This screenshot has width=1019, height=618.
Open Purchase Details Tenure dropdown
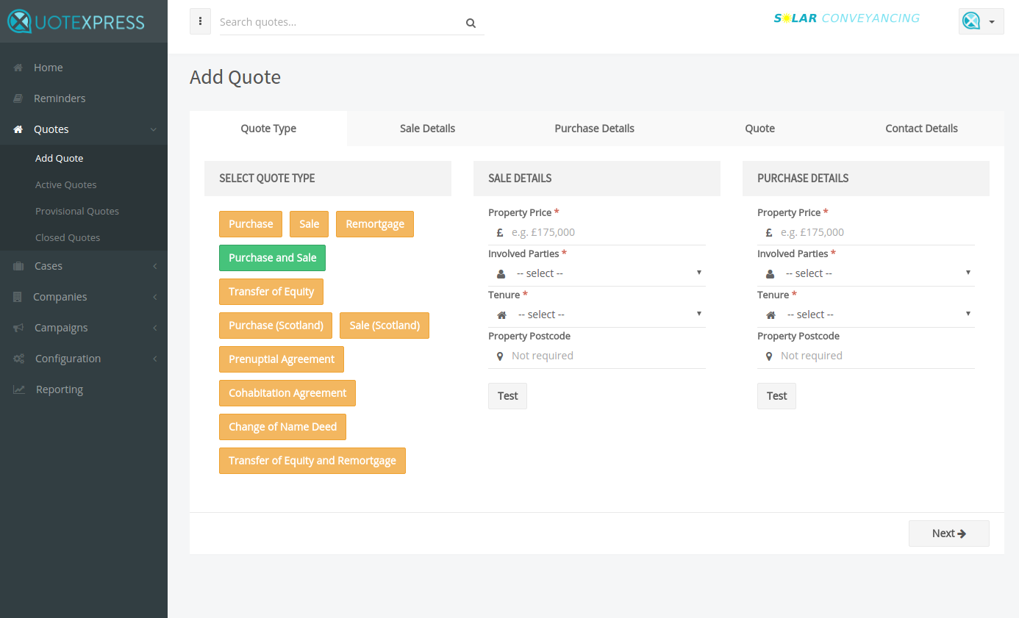coord(866,315)
